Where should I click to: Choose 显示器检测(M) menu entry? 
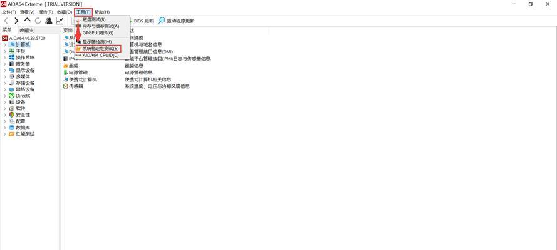pos(98,42)
